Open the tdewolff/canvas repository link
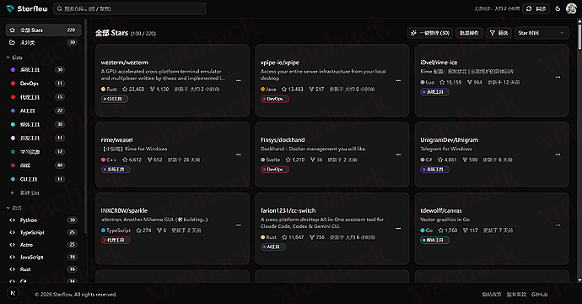The width and height of the screenshot is (582, 304). 441,210
